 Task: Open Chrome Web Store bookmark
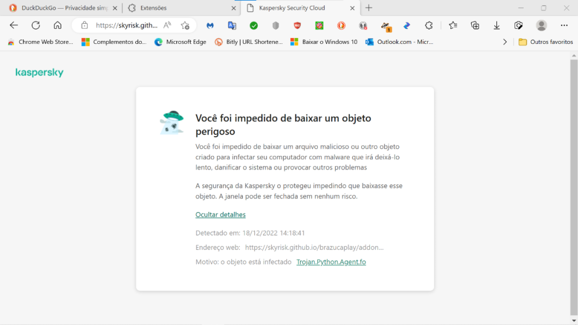pos(40,42)
